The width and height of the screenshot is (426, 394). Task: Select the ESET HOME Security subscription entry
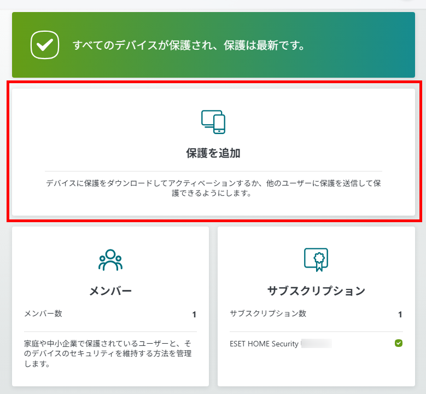point(265,344)
